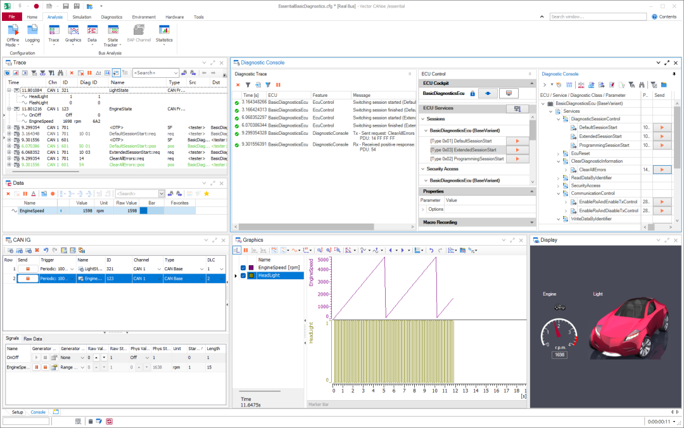Open the Data ribbon tool
The height and width of the screenshot is (428, 684).
[x=92, y=35]
